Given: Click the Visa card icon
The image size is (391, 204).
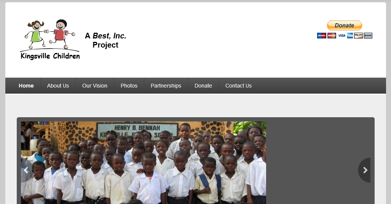Looking at the screenshot, I should coord(342,36).
